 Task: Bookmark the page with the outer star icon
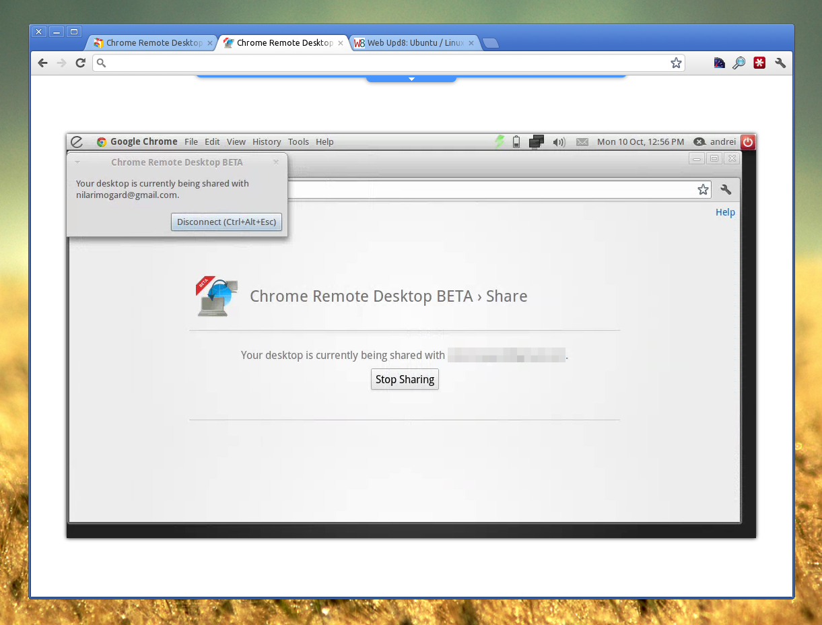(x=676, y=63)
